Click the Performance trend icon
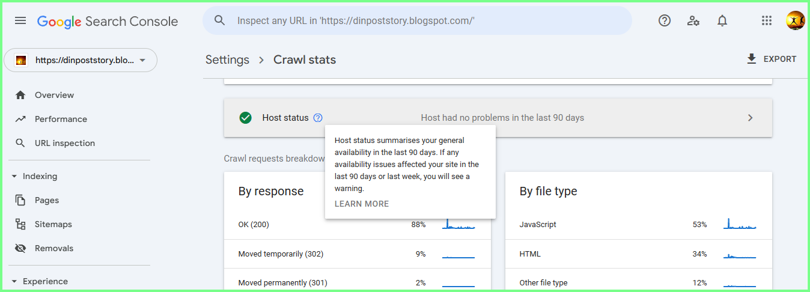 [20, 119]
